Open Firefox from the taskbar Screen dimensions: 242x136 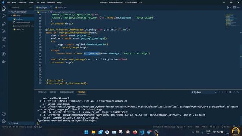pos(135,132)
